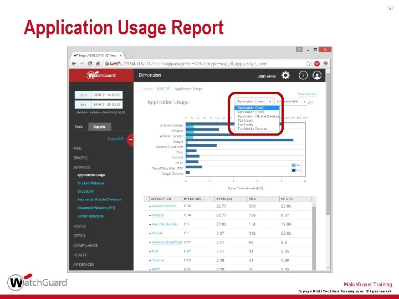Export report with PDF icon
The image size is (399, 299).
[x=310, y=102]
